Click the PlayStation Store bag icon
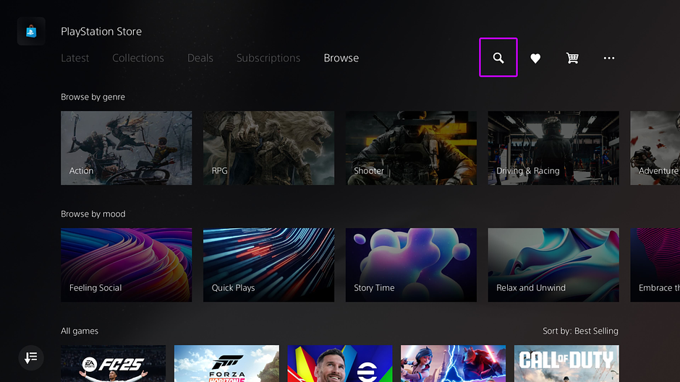Screen dimensions: 680x382 click(31, 31)
